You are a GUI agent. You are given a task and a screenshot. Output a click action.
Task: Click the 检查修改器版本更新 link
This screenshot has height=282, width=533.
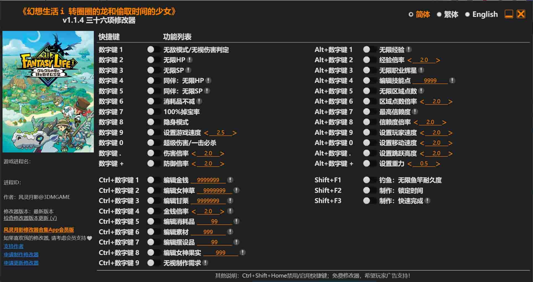pos(30,218)
